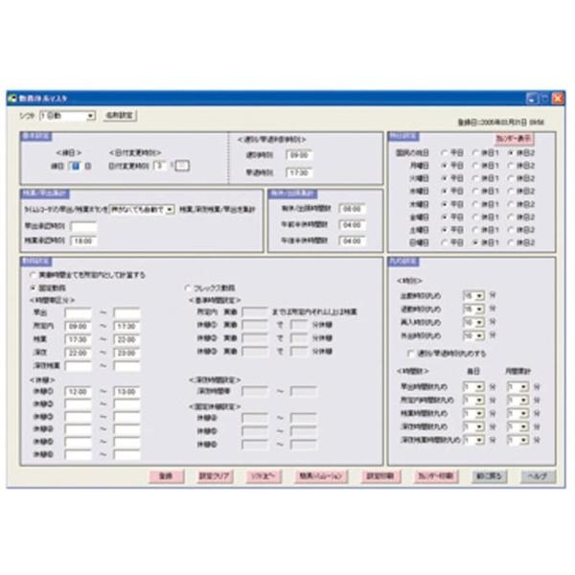The image size is (575, 575).
Task: Click the application icon in the title bar
Action: pyautogui.click(x=11, y=98)
